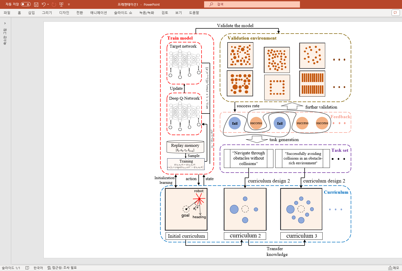Screen dimensions: 402x271
Task: Click the Navigate through obstacles task box
Action: 249,158
